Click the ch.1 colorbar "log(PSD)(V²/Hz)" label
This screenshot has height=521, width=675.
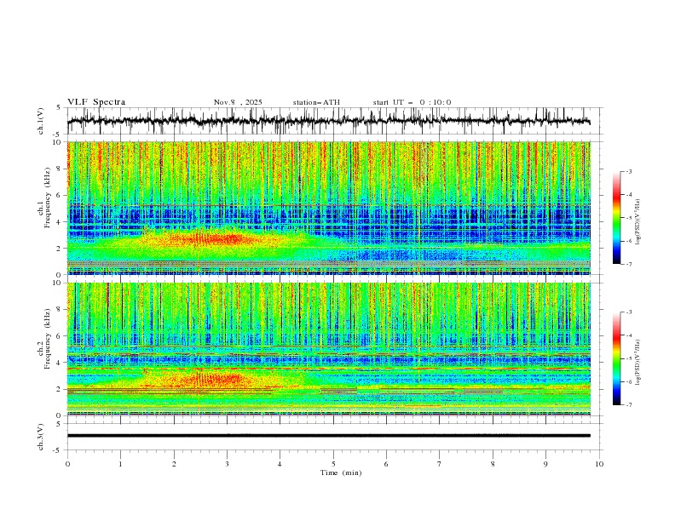click(637, 222)
